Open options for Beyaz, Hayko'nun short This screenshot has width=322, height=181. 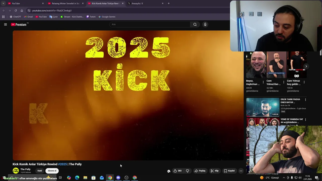coord(263,82)
